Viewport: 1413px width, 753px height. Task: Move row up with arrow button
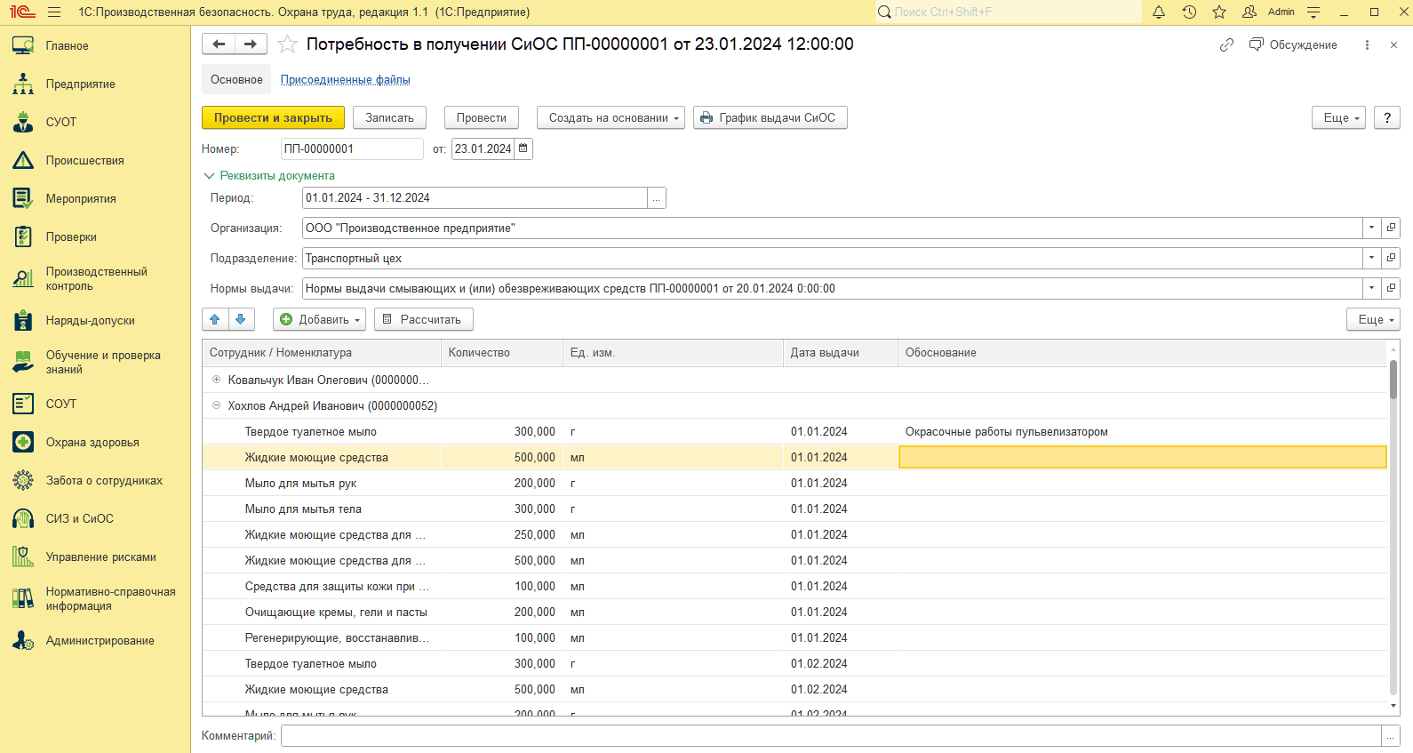pyautogui.click(x=215, y=319)
